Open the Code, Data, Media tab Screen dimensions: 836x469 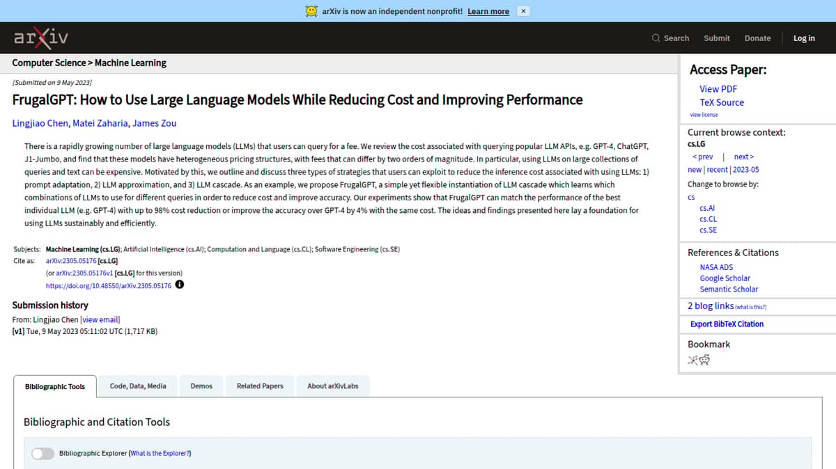point(138,386)
